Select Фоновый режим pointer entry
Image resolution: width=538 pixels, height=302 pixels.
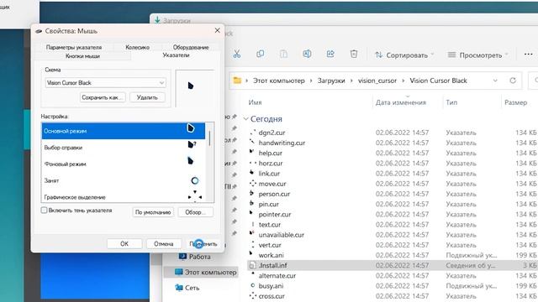click(124, 164)
